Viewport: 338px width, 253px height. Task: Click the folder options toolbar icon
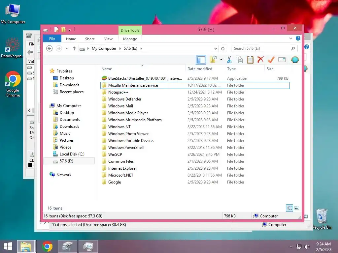tap(214, 60)
